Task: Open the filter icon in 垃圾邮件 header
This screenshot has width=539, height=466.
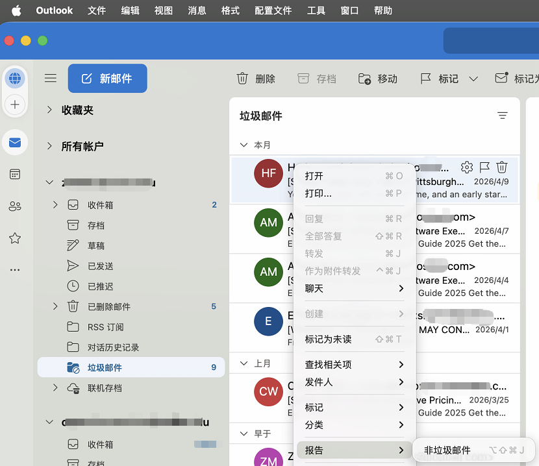Action: (502, 116)
